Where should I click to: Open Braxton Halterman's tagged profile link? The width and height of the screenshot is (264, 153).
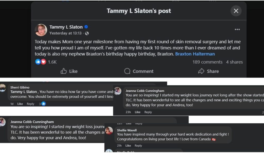(195, 54)
